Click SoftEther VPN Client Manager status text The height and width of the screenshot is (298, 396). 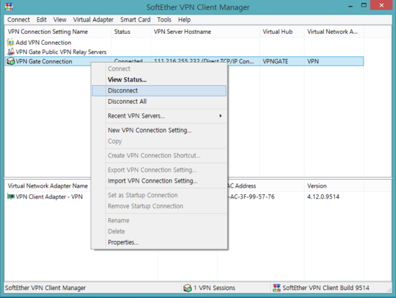(x=45, y=288)
